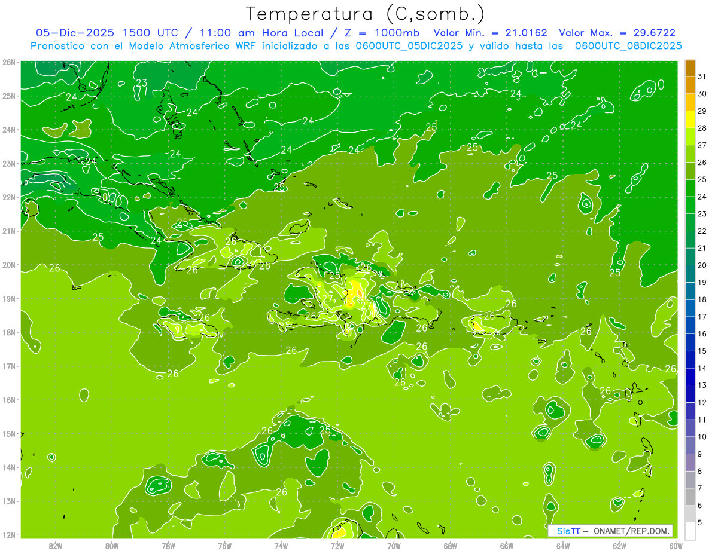Click the legend label "29"
The image size is (718, 554).
[702, 111]
